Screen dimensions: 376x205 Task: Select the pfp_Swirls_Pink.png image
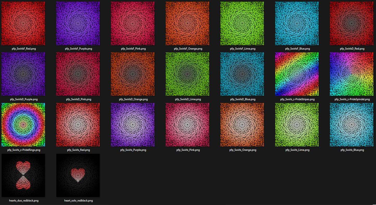coord(187,125)
